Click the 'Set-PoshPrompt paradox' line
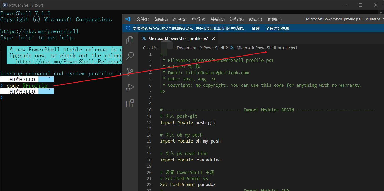 coord(188,184)
